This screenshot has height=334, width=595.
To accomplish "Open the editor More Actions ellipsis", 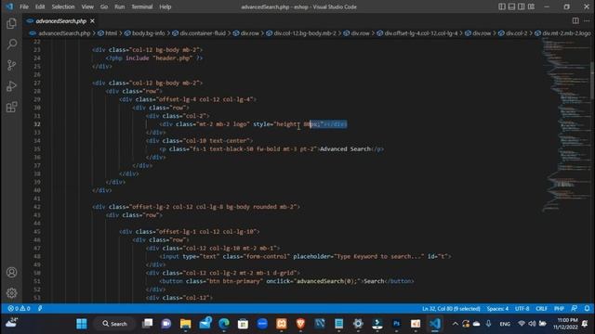I will tap(587, 20).
